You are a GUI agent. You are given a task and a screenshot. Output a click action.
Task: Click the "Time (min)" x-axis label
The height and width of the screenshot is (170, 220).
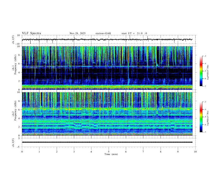coord(111,154)
